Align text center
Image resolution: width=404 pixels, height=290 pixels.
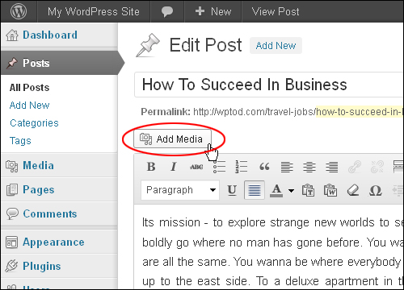(x=309, y=167)
